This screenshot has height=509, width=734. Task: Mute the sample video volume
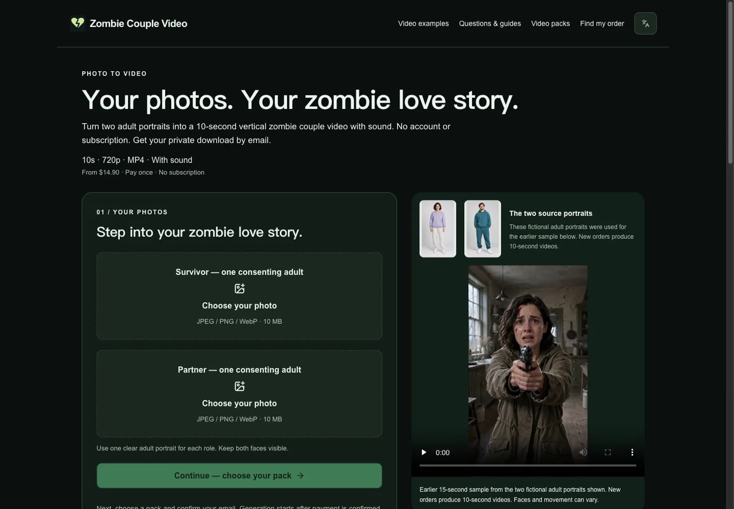(583, 453)
